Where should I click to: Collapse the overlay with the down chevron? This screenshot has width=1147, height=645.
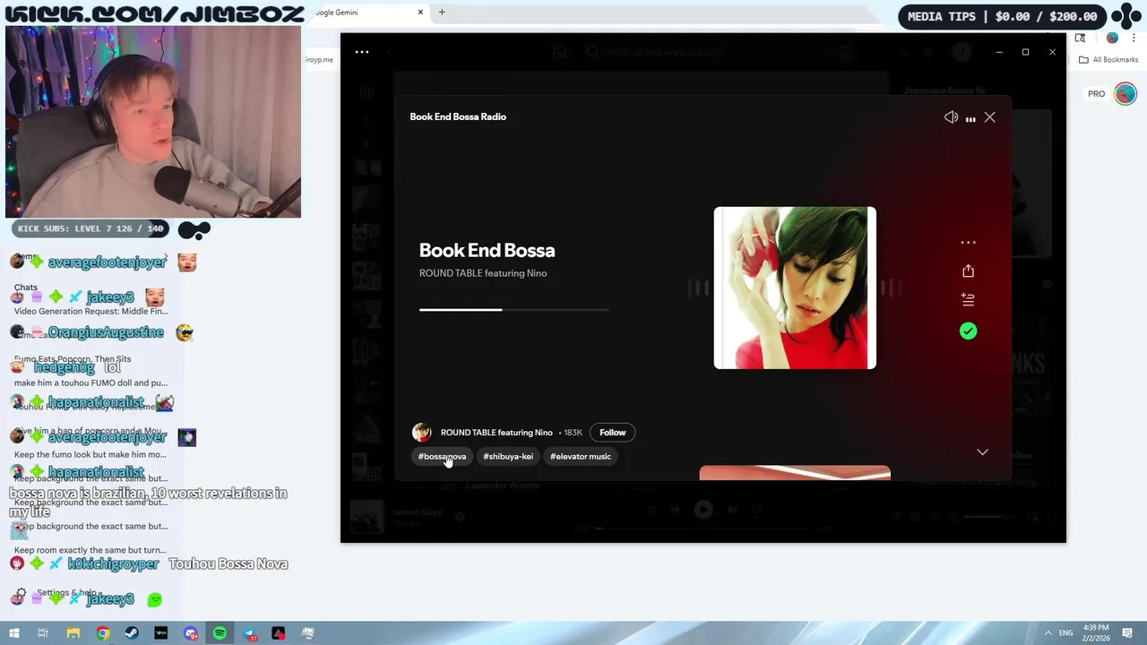982,452
